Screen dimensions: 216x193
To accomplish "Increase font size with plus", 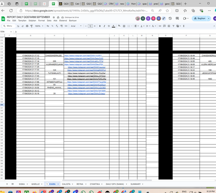I will click(x=95, y=26).
